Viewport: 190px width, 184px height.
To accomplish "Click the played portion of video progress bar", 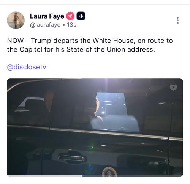I will (x=45, y=176).
